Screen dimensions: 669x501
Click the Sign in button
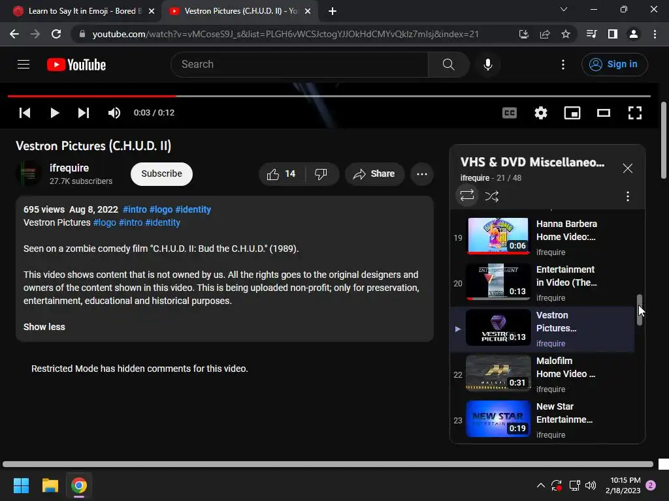point(614,65)
